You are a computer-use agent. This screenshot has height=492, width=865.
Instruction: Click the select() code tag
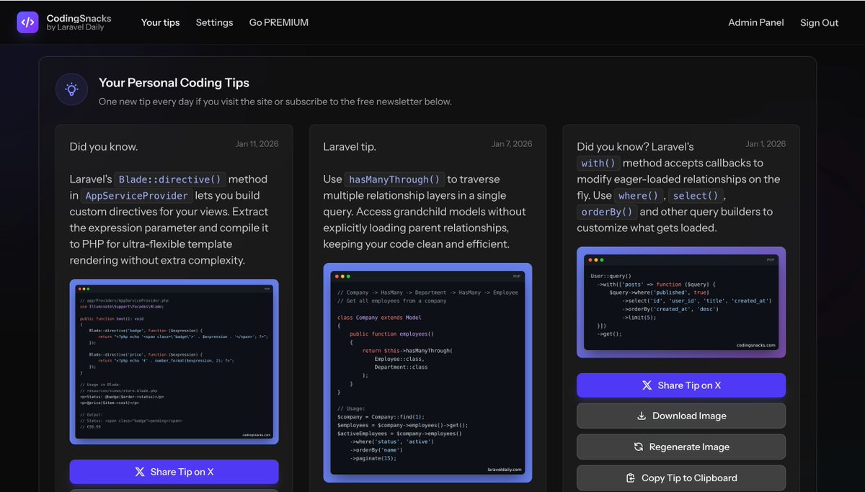point(696,196)
